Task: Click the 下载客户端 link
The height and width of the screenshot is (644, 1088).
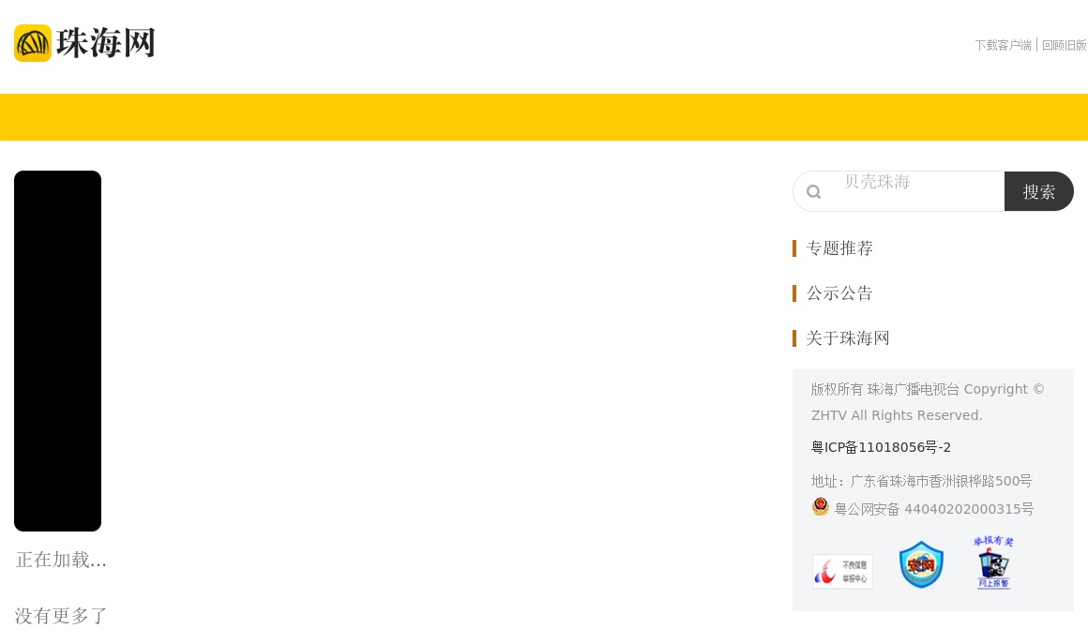Action: (x=1003, y=45)
